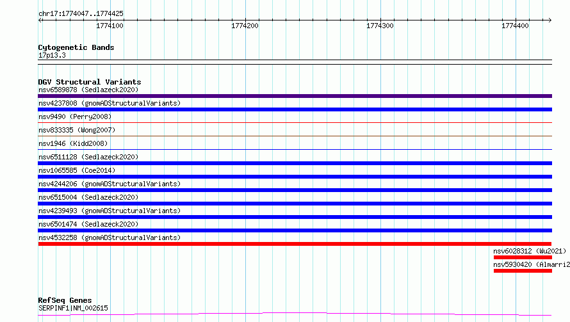This screenshot has width=570, height=322.
Task: Click the 1774200 ruler position label
Action: (245, 26)
